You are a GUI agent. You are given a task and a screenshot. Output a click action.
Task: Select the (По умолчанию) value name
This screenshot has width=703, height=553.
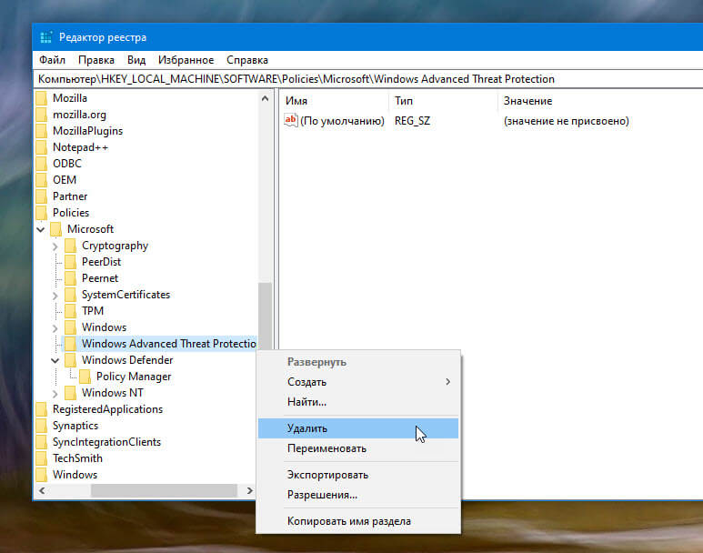(x=342, y=121)
